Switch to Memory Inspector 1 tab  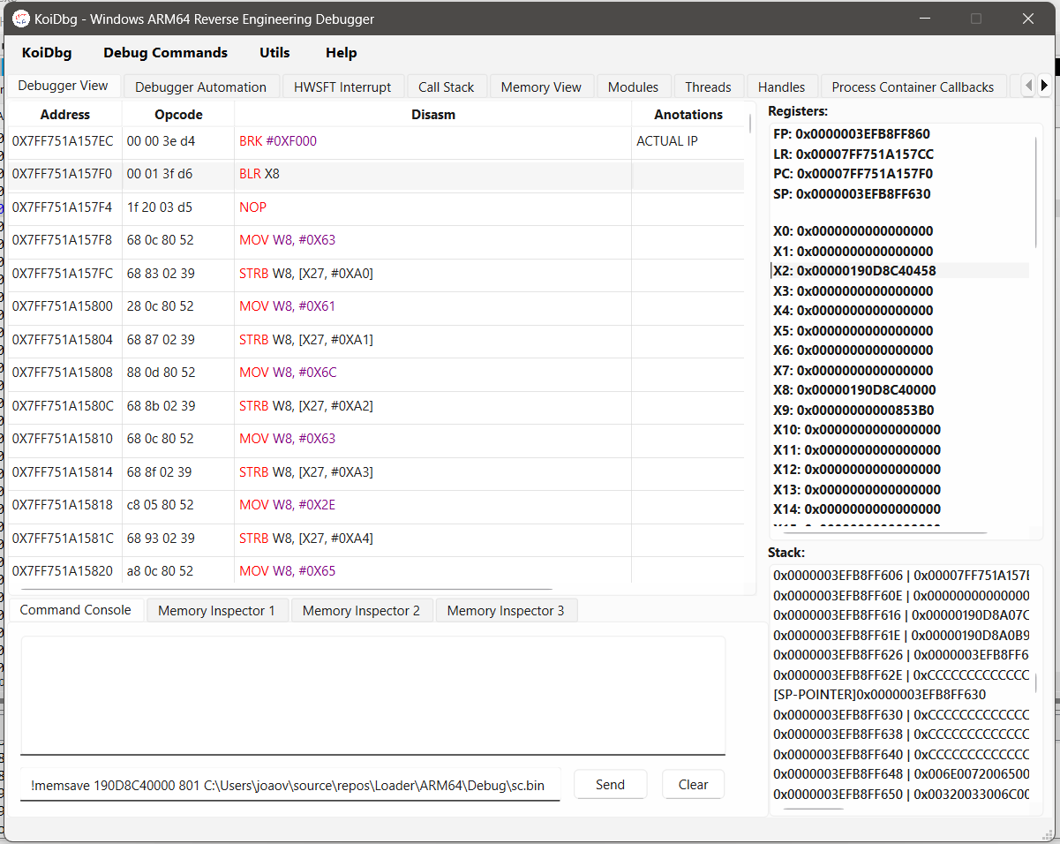point(216,611)
